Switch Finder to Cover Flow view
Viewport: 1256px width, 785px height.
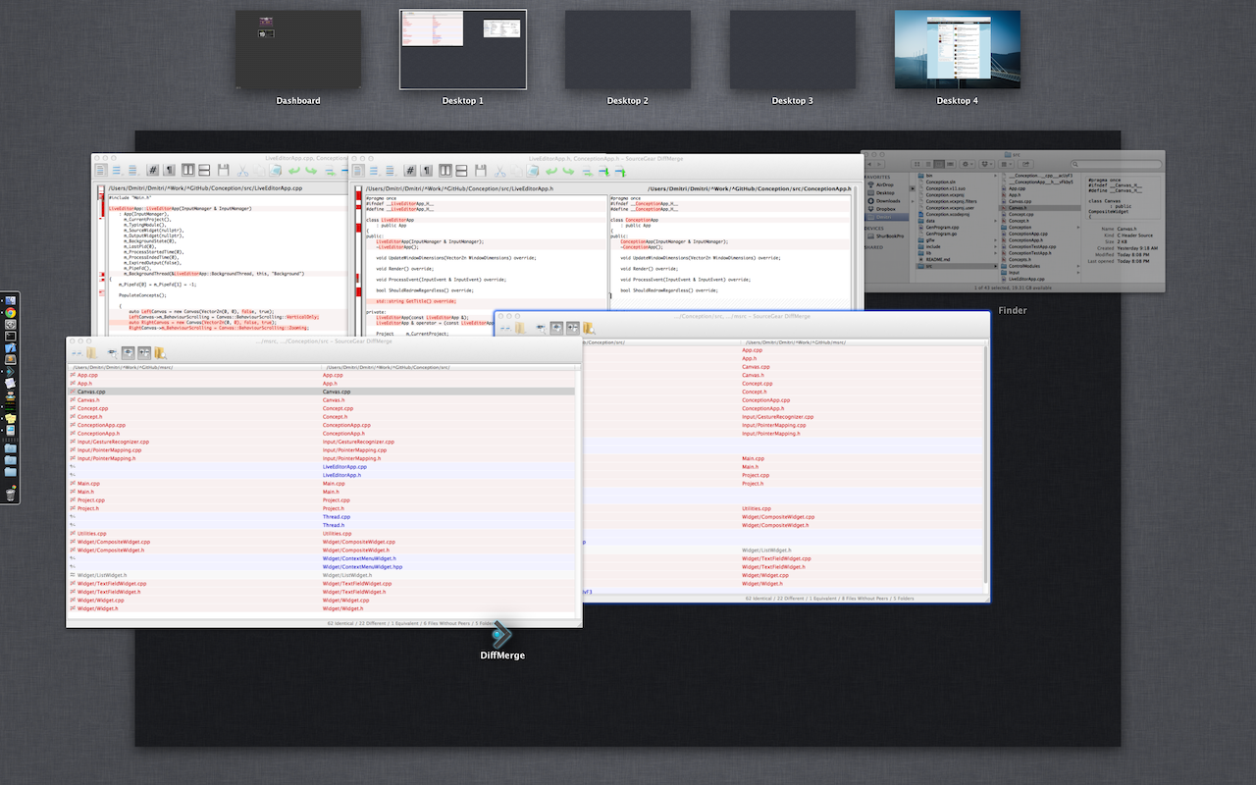click(950, 164)
